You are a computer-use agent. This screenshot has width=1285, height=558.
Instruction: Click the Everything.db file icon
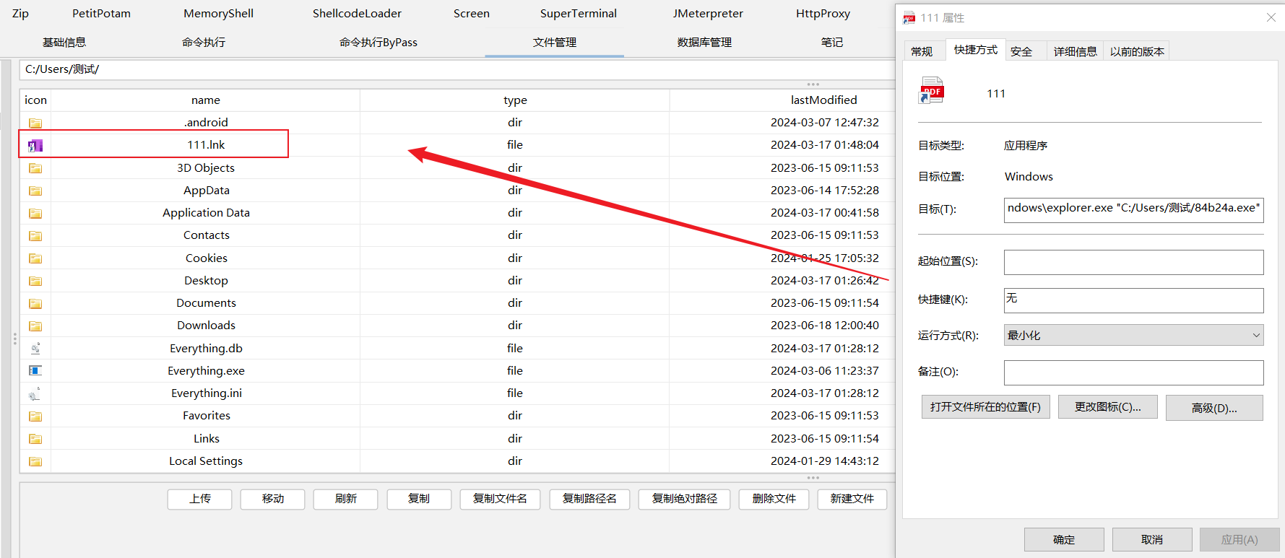pos(35,348)
